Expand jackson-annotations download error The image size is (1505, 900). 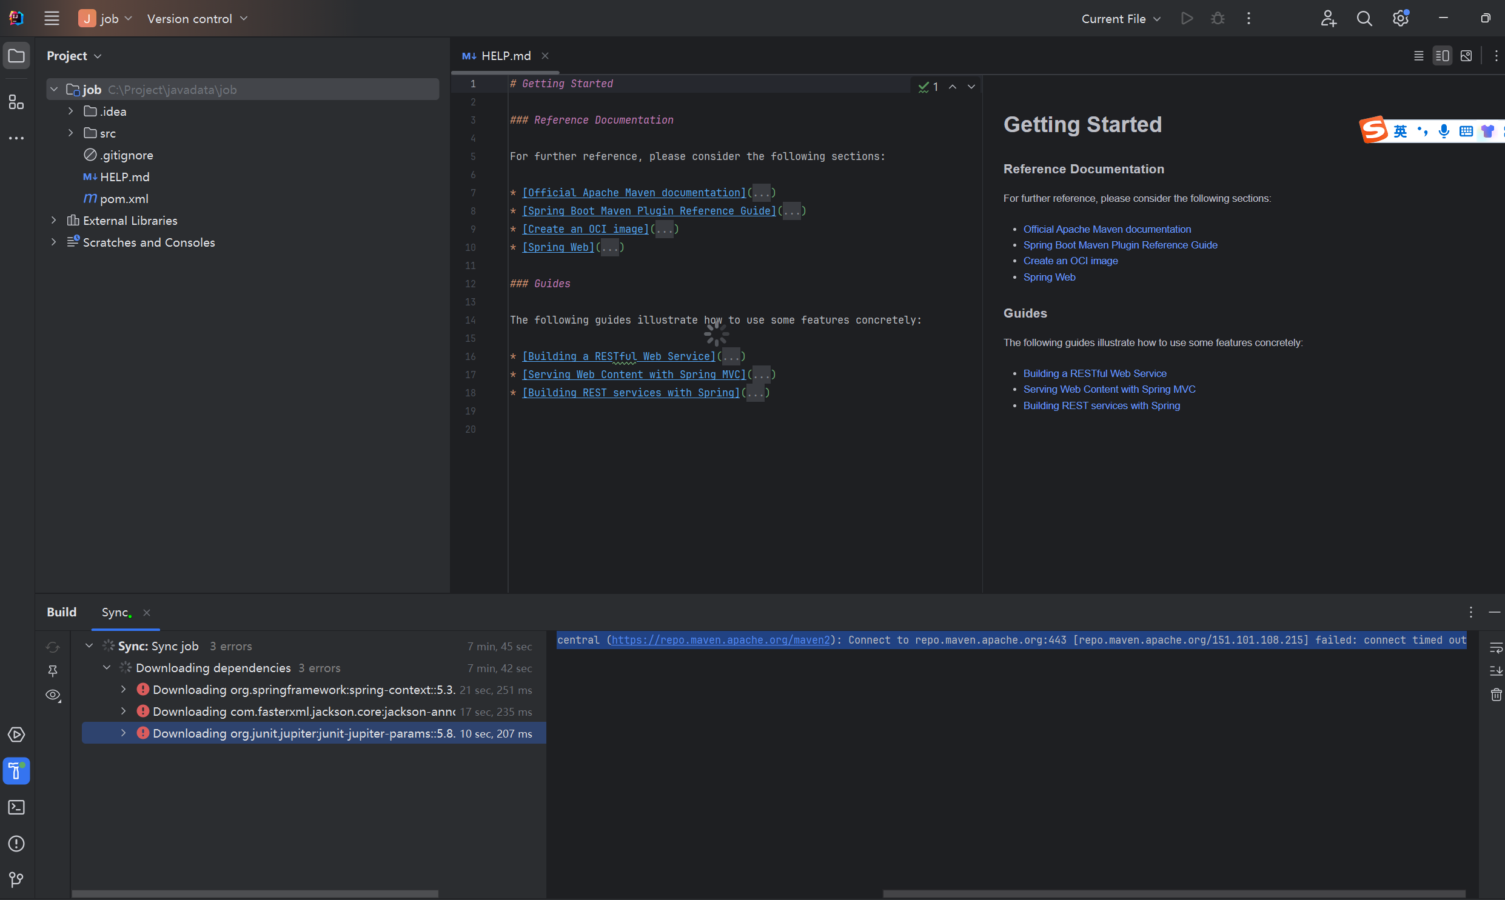(x=124, y=712)
